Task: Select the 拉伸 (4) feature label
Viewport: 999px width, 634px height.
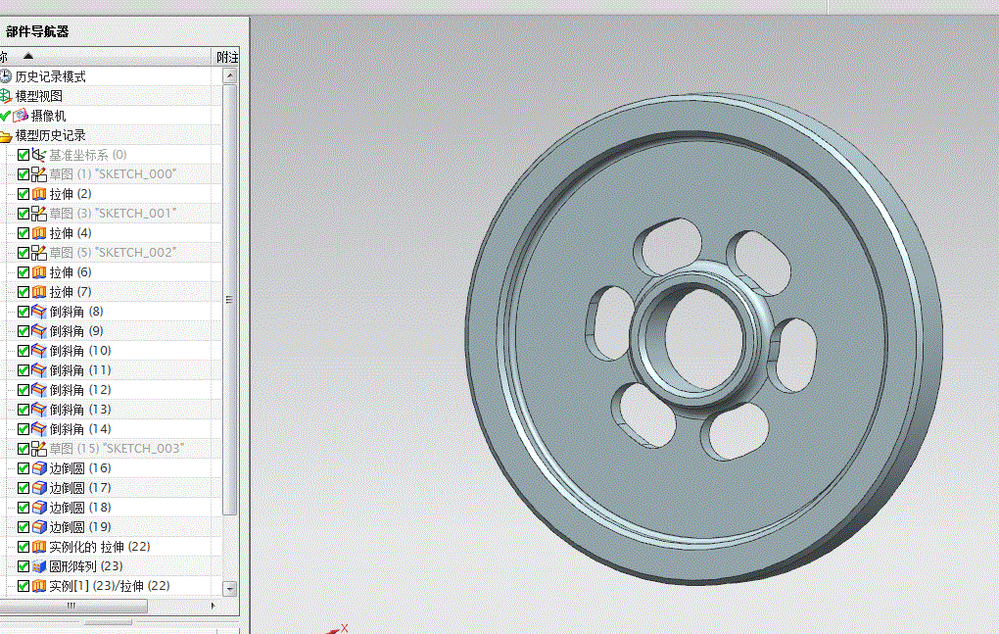Action: click(71, 233)
